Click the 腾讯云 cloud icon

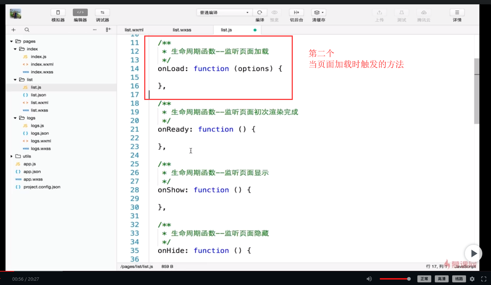point(424,12)
